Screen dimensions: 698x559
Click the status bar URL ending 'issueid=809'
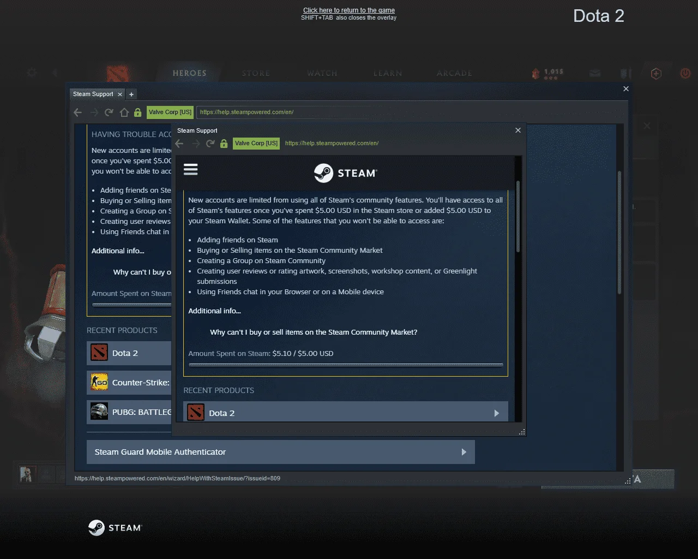(177, 478)
